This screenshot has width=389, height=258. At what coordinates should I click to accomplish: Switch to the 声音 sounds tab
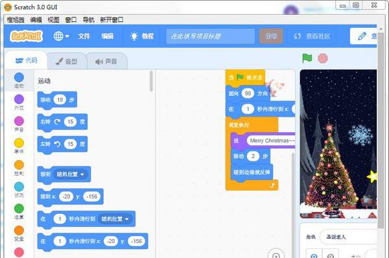point(107,62)
